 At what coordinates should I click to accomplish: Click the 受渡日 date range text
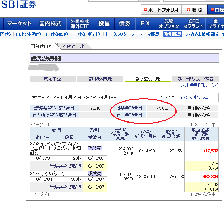(74, 98)
